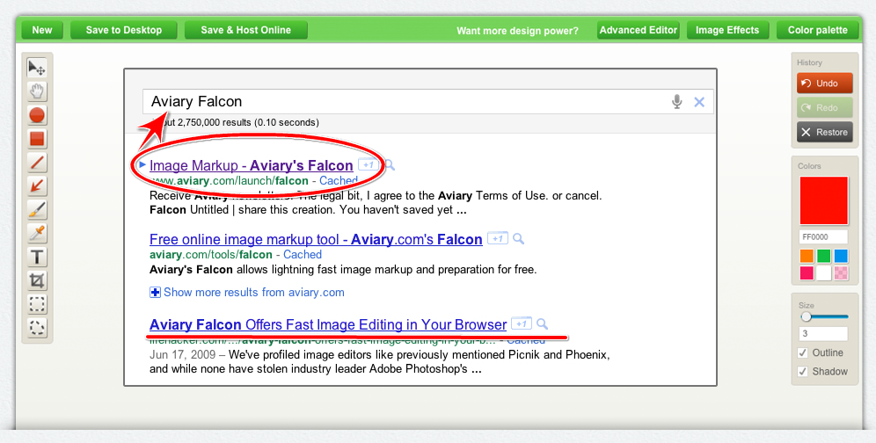
Task: Click the Save to Desktop button
Action: pos(124,30)
